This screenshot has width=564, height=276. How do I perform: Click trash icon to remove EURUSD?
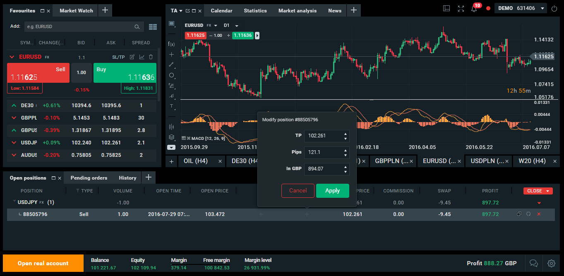151,57
